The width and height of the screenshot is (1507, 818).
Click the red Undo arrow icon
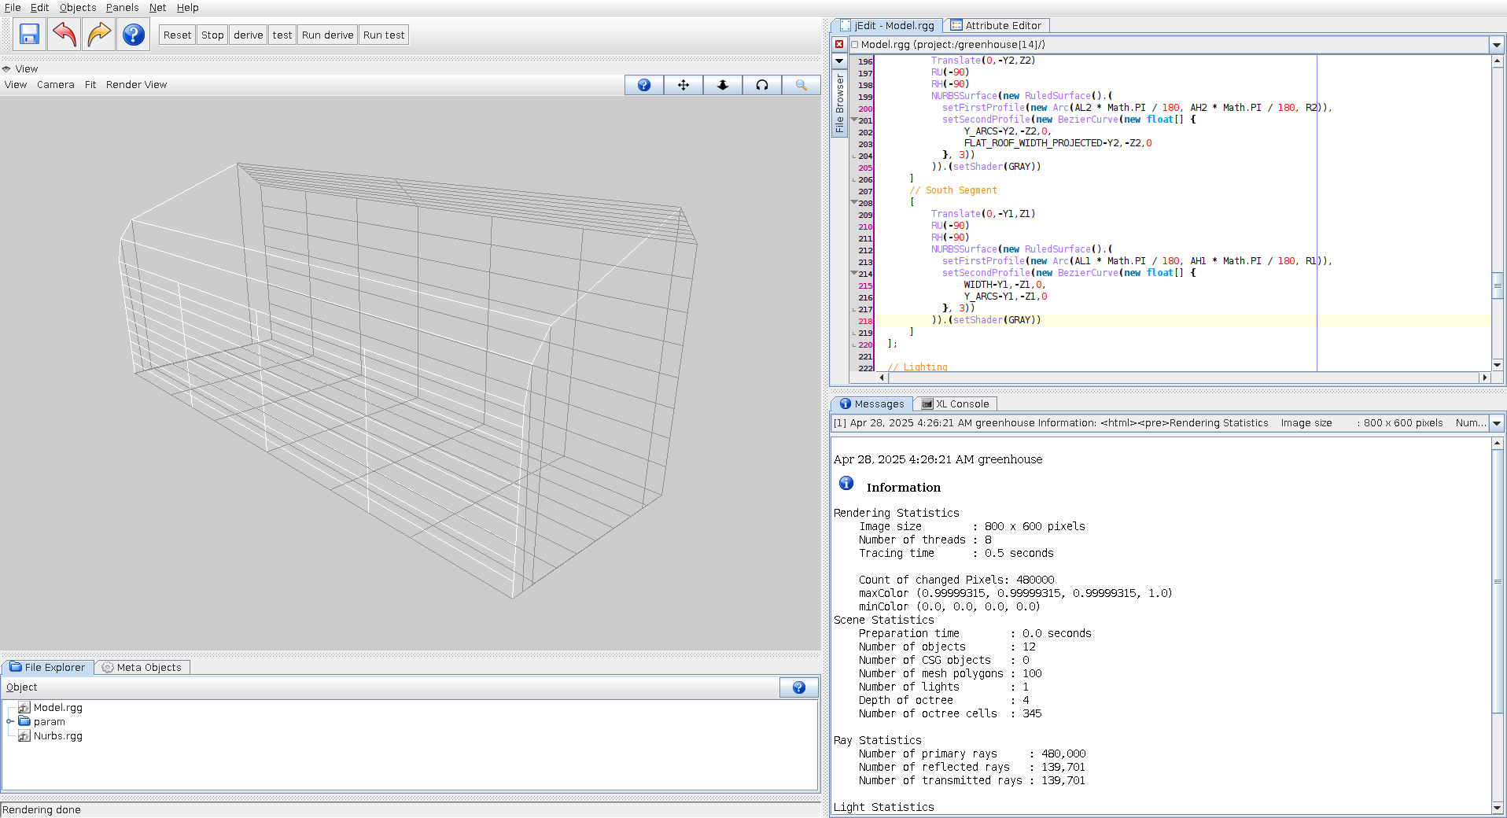[x=64, y=35]
